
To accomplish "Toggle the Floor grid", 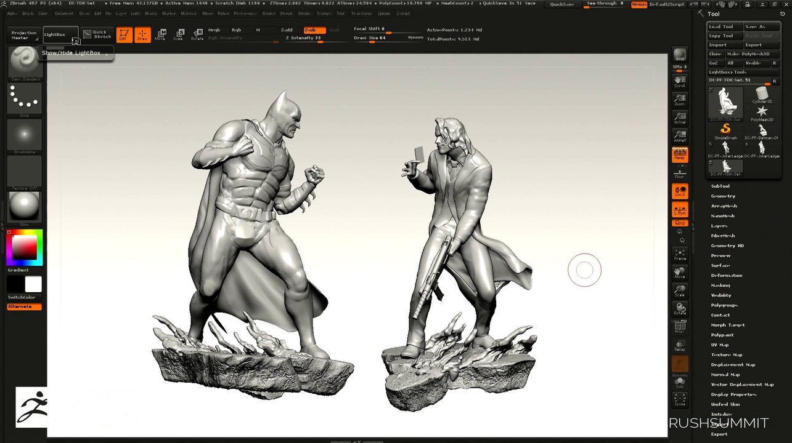I will [680, 172].
